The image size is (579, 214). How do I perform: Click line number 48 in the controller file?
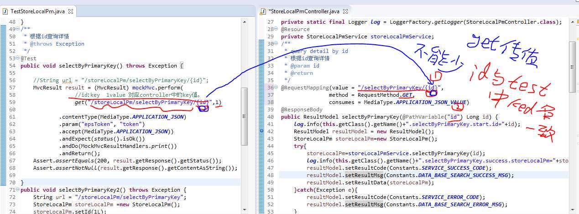click(271, 175)
